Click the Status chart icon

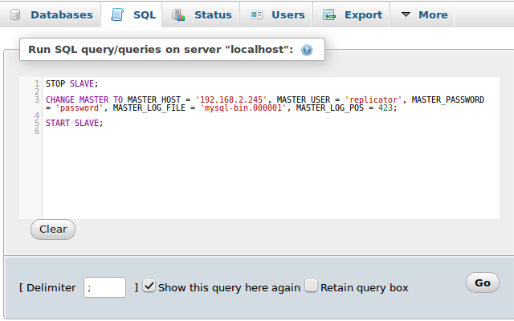pos(178,14)
